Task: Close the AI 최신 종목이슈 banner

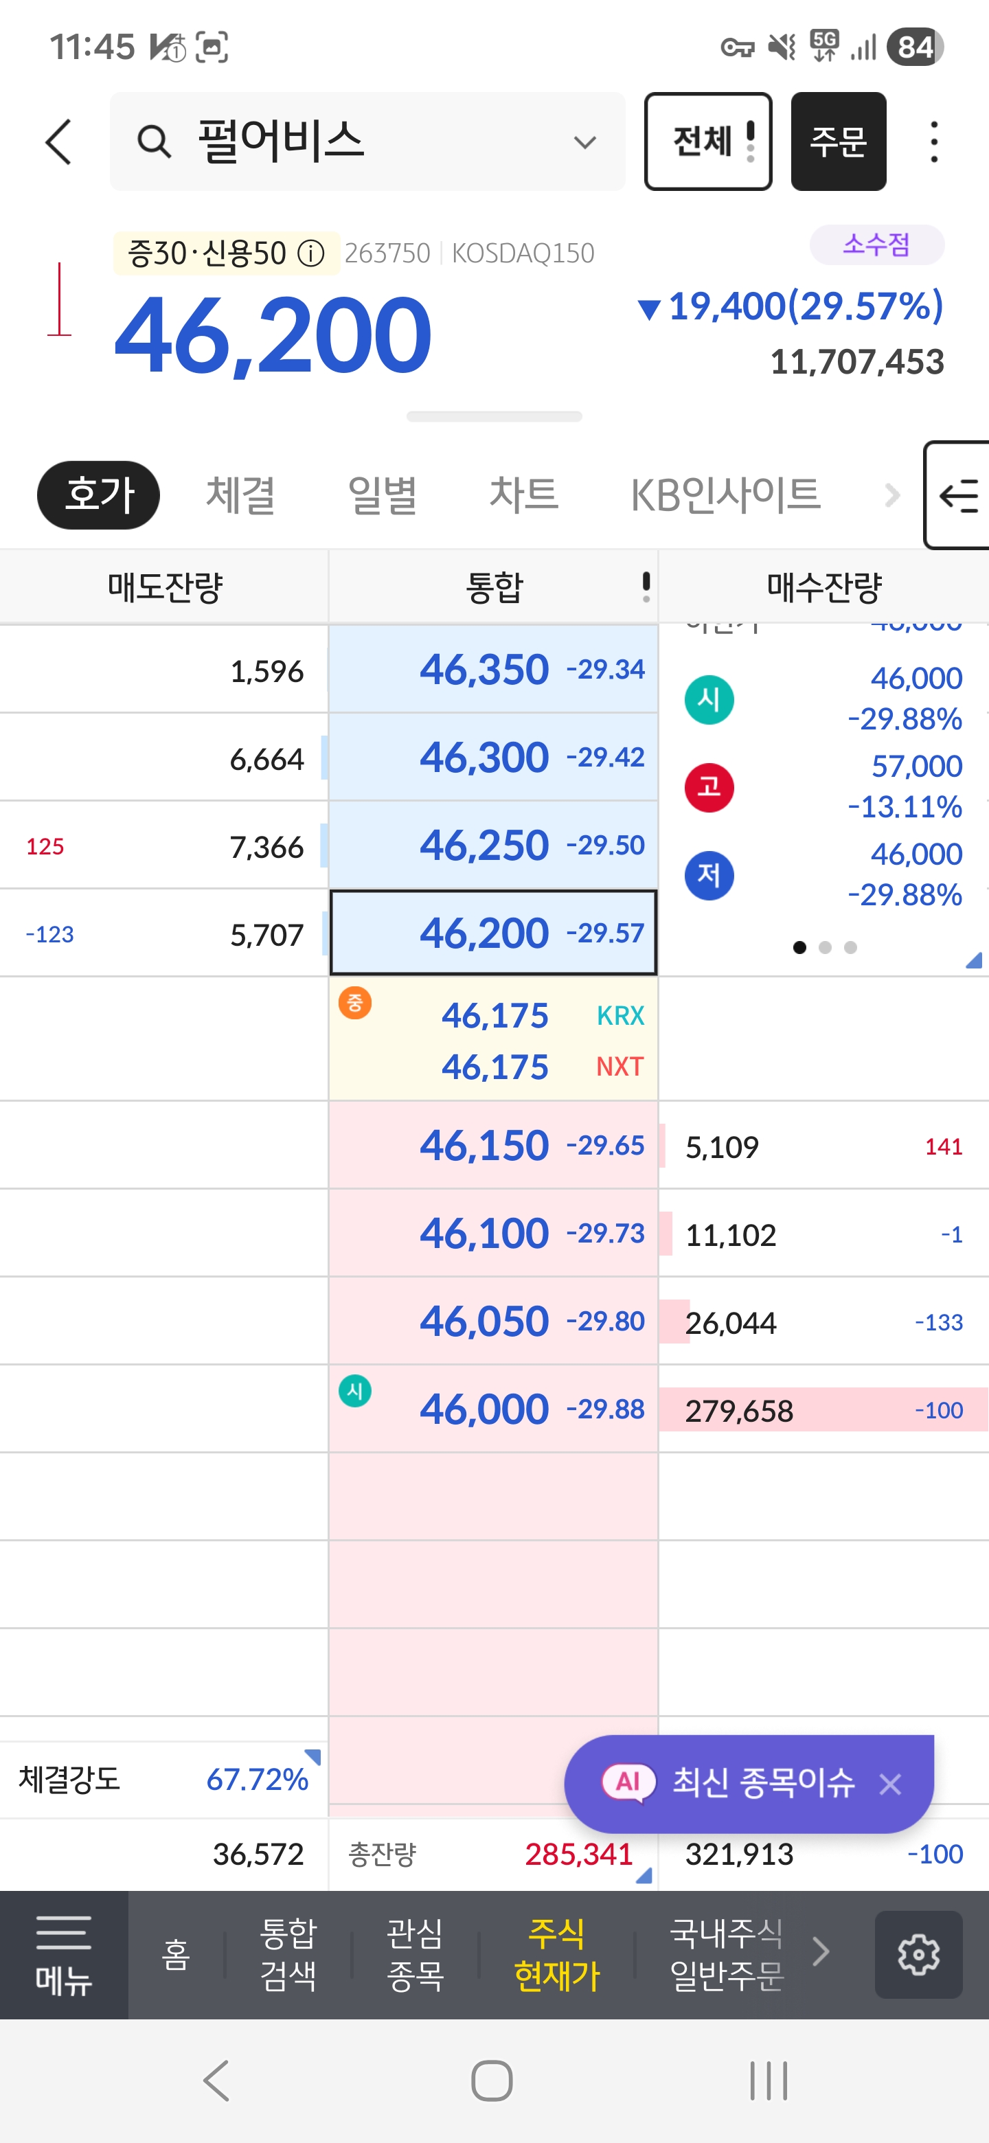Action: (x=890, y=1784)
